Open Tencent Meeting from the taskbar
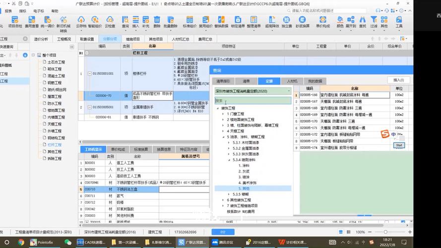The height and width of the screenshot is (248, 441). click(x=223, y=242)
